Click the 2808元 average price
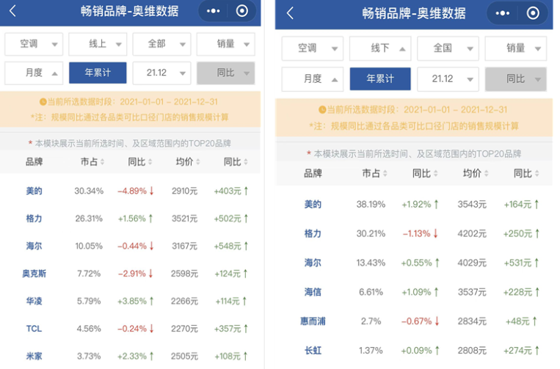This screenshot has width=560, height=369. [472, 351]
